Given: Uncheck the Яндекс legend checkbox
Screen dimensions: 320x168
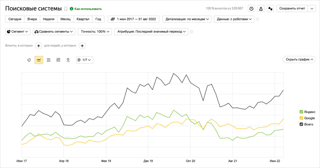Looking at the screenshot, I should pyautogui.click(x=301, y=112).
